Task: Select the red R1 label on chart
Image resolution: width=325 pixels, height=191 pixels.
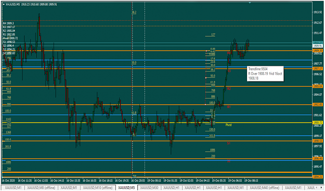Action: pyautogui.click(x=229, y=107)
